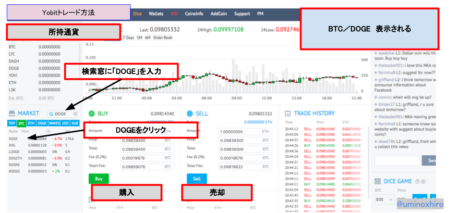Click the Sell balance 0.00000000 ETH link
The height and width of the screenshot is (213, 458).
(258, 122)
